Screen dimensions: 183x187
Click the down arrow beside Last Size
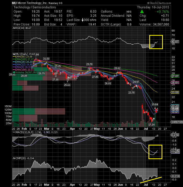(83, 20)
